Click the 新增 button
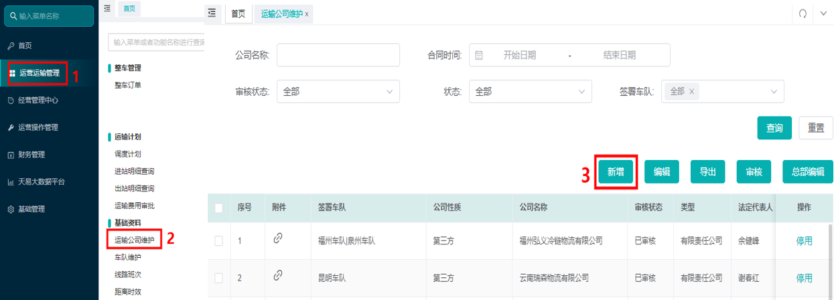 coord(616,172)
